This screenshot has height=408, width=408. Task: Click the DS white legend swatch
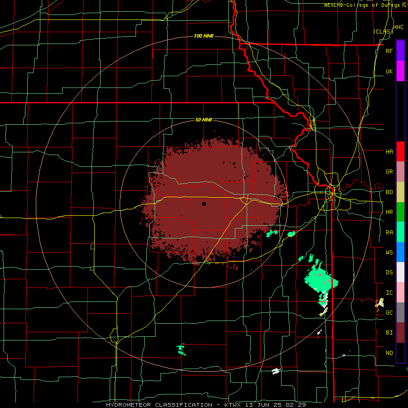[x=400, y=272]
